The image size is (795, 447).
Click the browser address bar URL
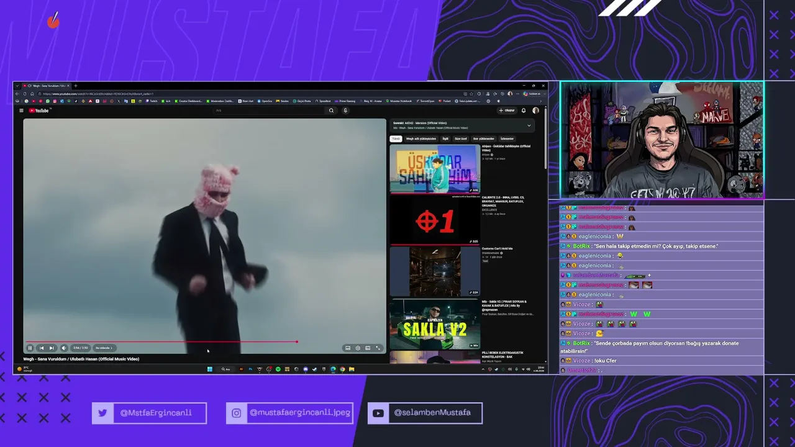point(98,94)
